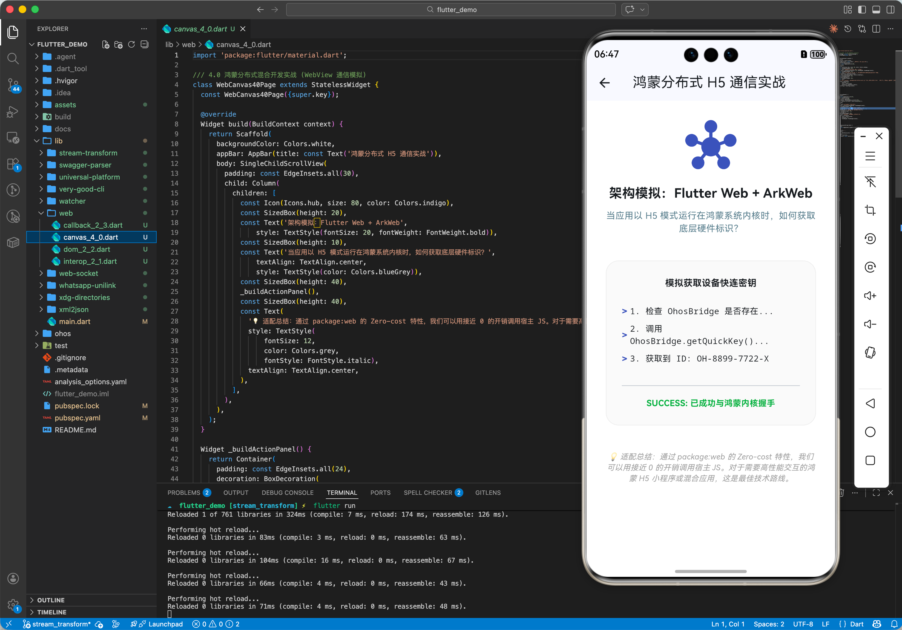Click emulator volume up button
Image resolution: width=902 pixels, height=630 pixels.
(870, 296)
